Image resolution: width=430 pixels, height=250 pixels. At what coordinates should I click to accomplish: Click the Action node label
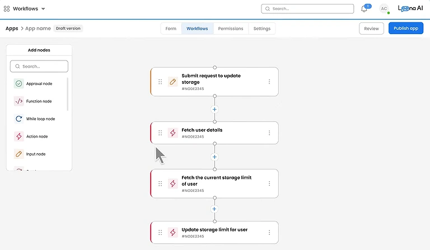pos(37,136)
